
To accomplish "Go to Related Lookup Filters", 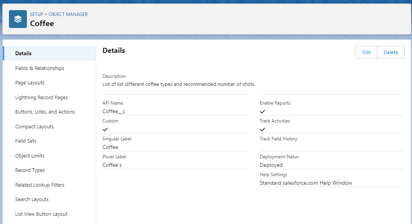I will (x=40, y=185).
